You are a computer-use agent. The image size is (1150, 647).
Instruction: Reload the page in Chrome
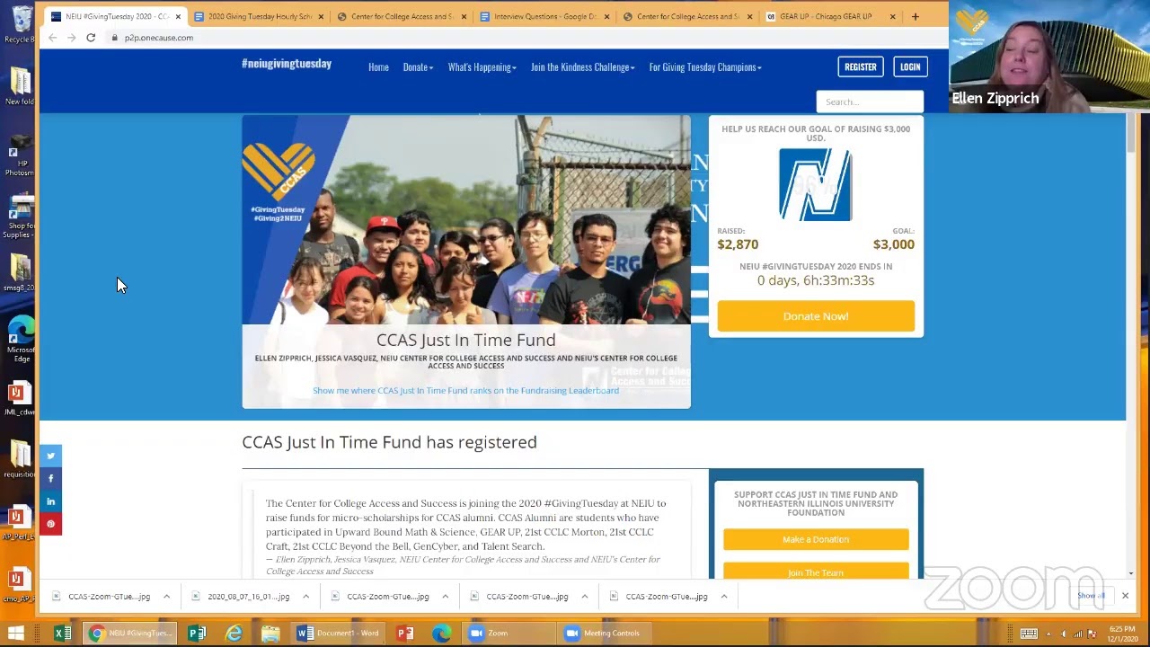click(x=91, y=38)
